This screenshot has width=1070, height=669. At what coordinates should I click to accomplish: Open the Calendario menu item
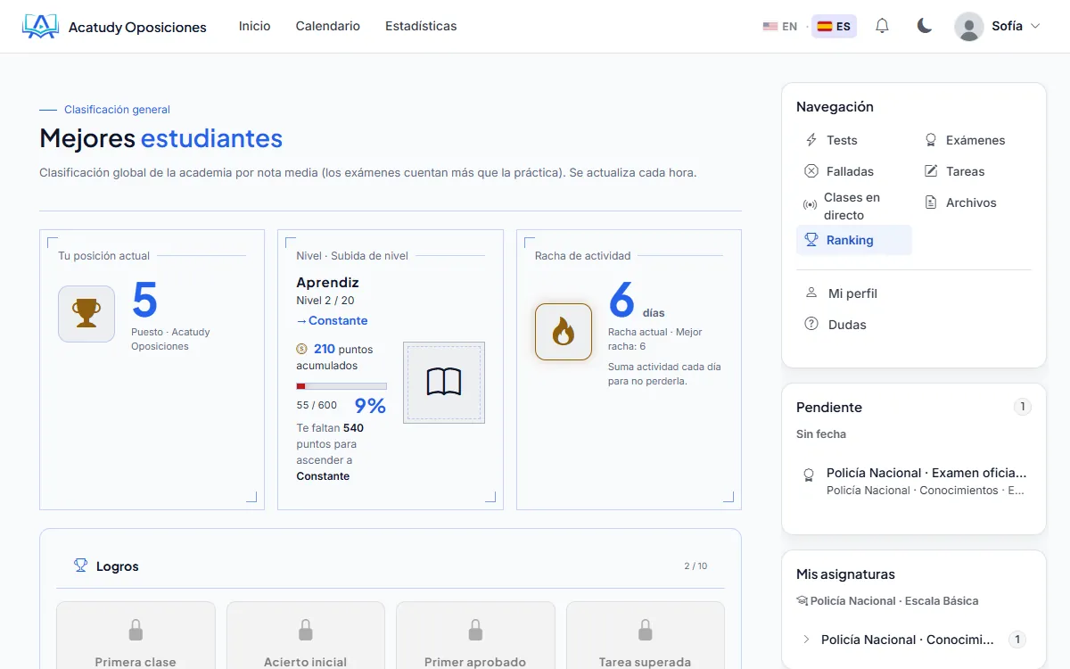[x=328, y=26]
